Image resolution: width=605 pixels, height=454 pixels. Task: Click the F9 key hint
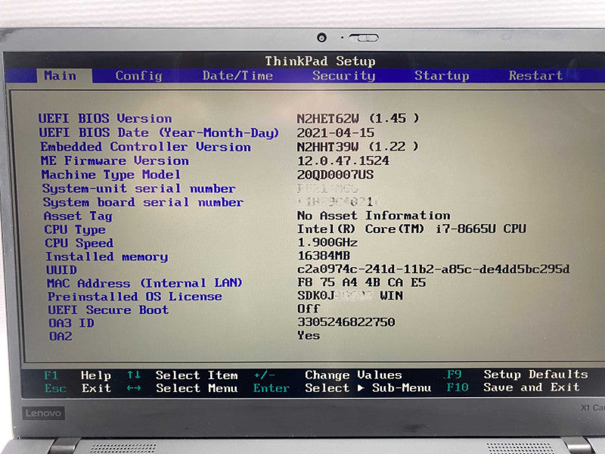[455, 375]
